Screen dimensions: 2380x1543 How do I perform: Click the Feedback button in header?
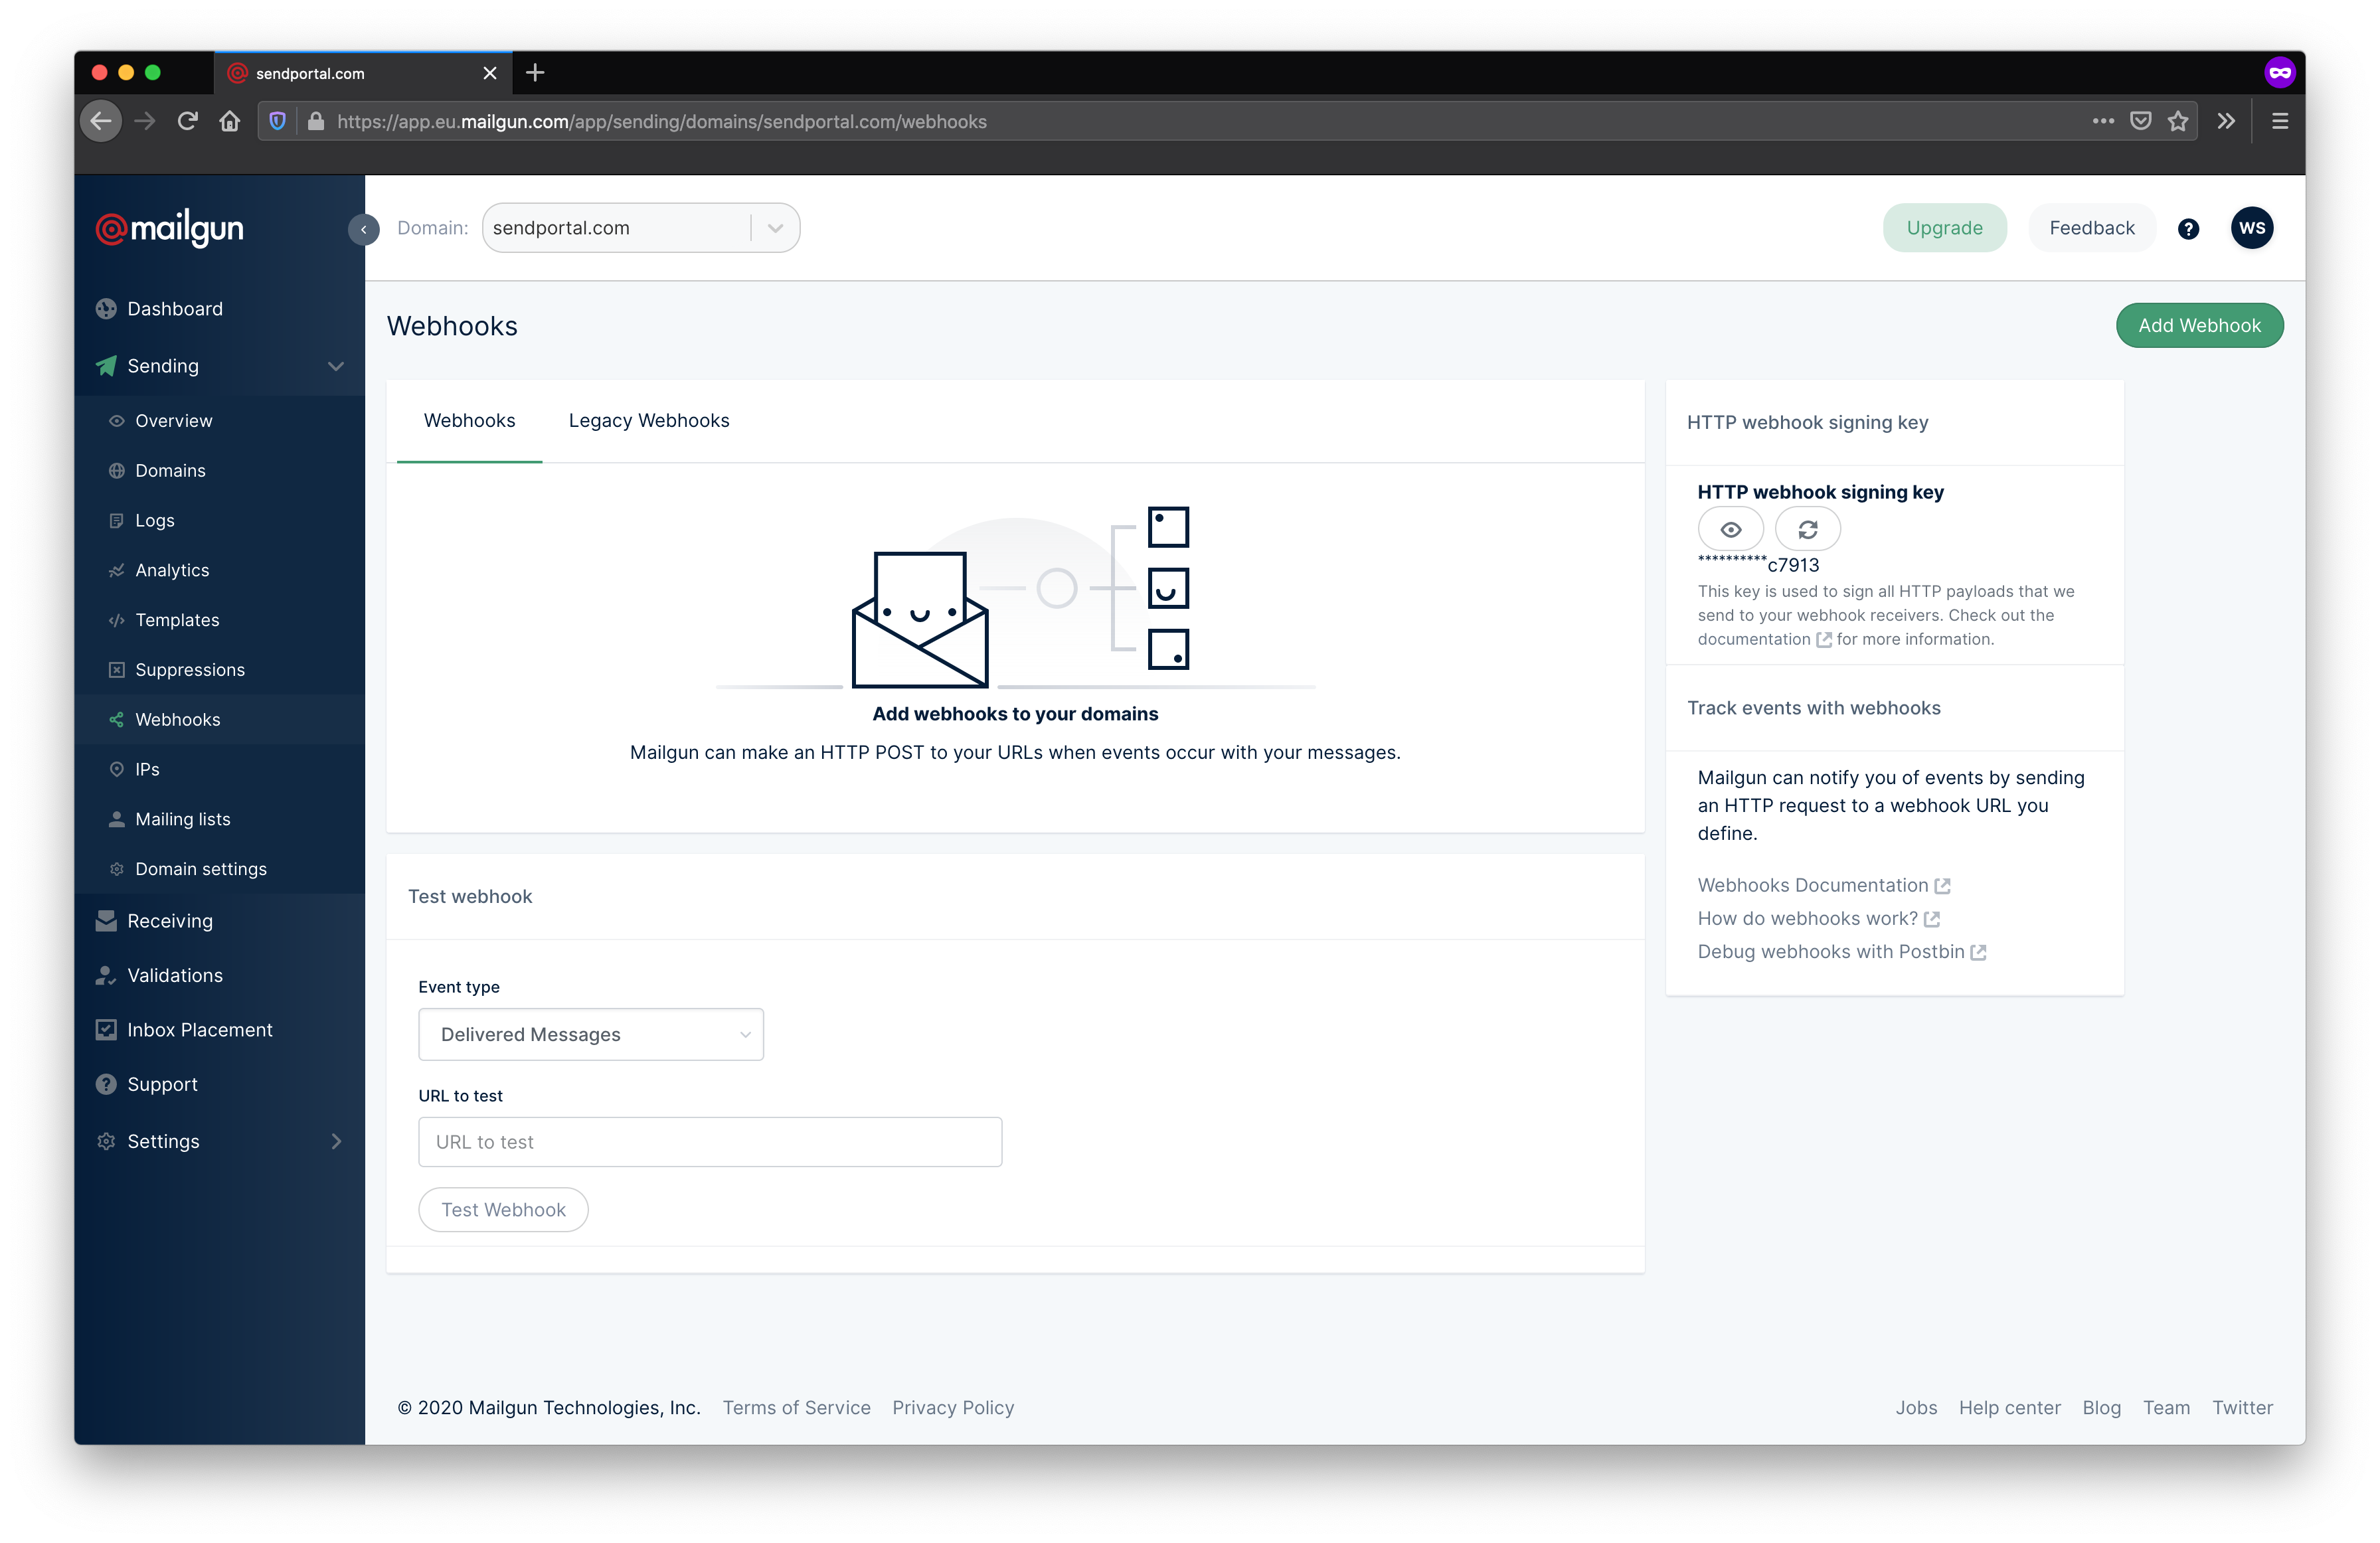pos(2090,227)
